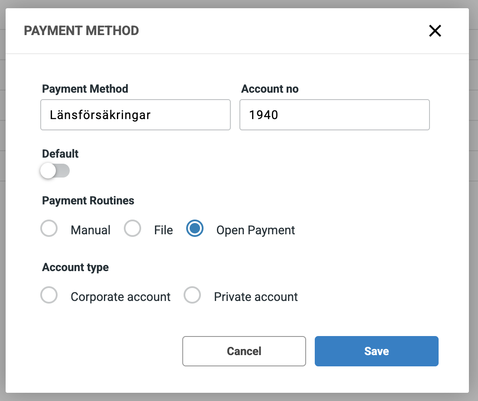Click the 'Open Payment' option label text
The width and height of the screenshot is (478, 401).
coord(255,230)
